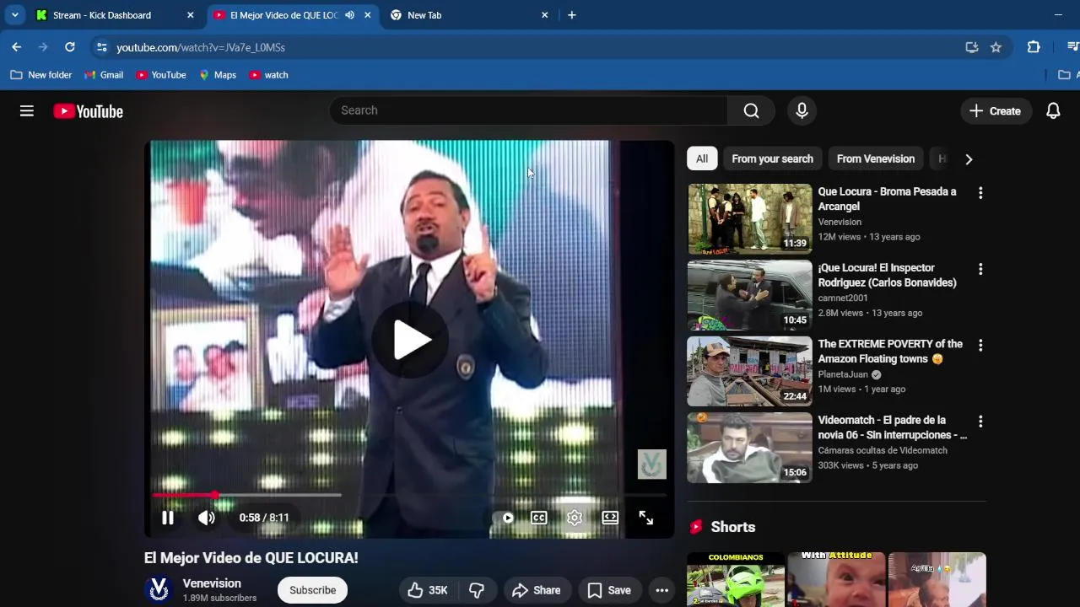Toggle closed captions CC button
Viewport: 1080px width, 607px height.
539,518
